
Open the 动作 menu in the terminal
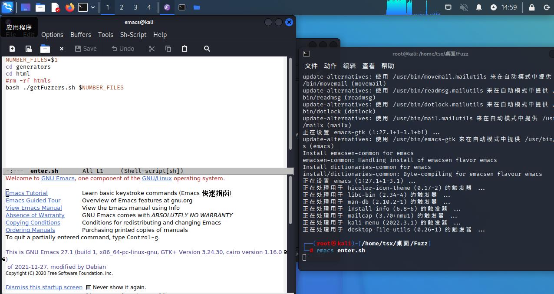coord(330,66)
